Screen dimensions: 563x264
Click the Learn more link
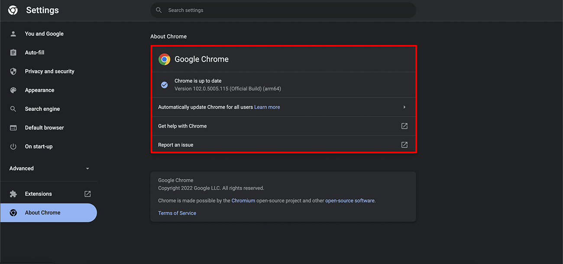point(267,107)
